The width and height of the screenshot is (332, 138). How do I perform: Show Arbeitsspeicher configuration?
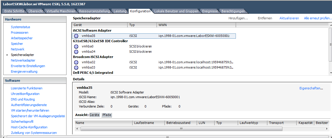point(22,38)
